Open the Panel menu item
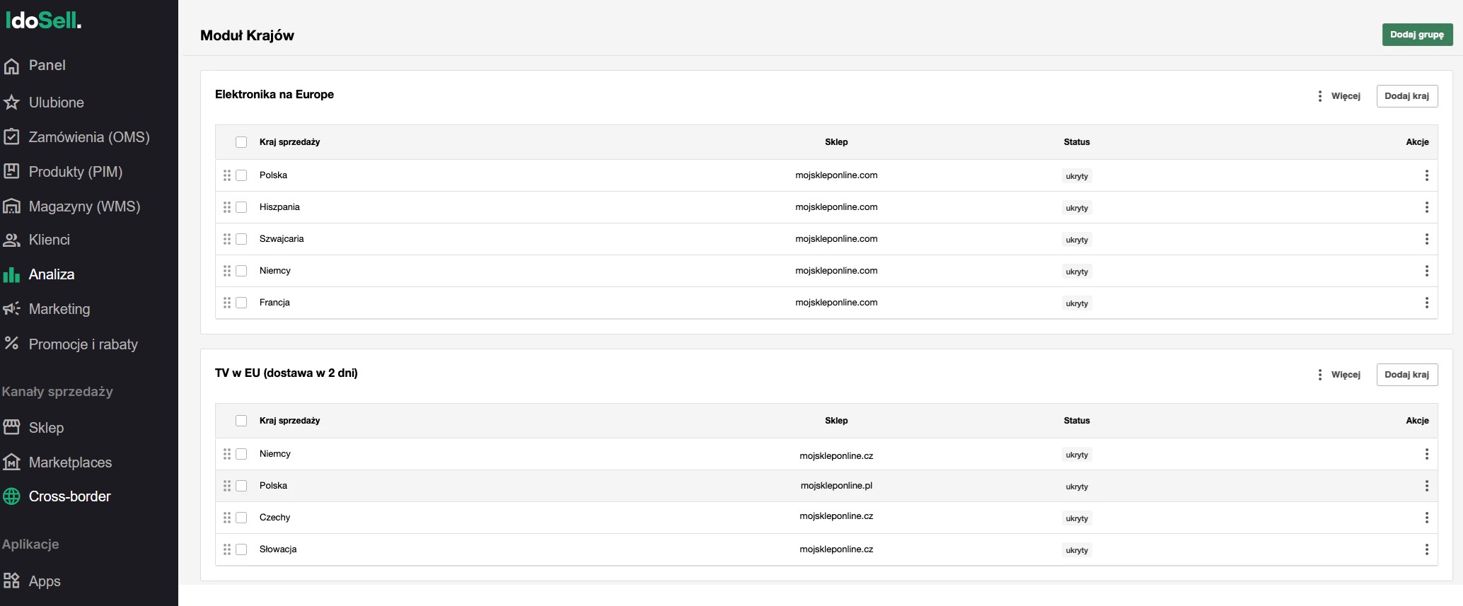The width and height of the screenshot is (1463, 606). tap(47, 65)
